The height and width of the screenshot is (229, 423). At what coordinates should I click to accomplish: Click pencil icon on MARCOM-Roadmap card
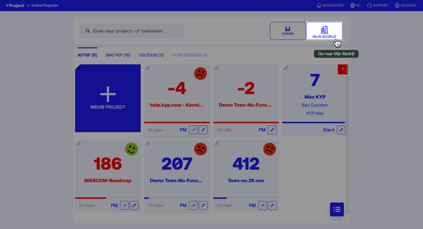(x=134, y=206)
